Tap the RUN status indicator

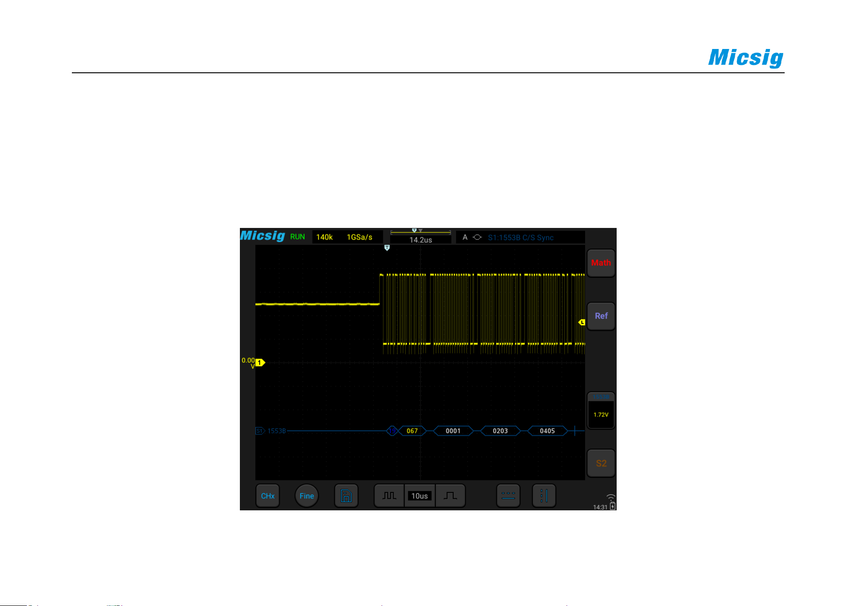[298, 237]
